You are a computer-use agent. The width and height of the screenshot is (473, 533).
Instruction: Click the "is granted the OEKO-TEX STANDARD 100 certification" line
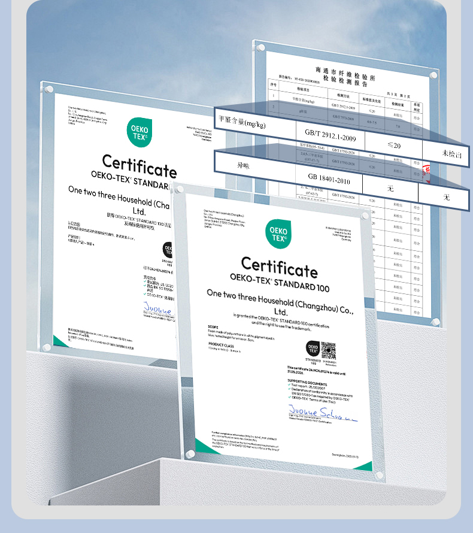pos(281,320)
